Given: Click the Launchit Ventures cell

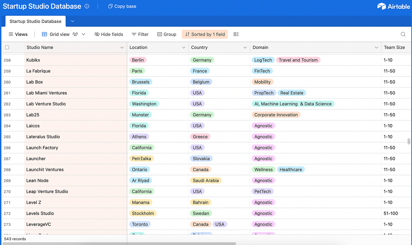Looking at the screenshot, I should pyautogui.click(x=76, y=170).
